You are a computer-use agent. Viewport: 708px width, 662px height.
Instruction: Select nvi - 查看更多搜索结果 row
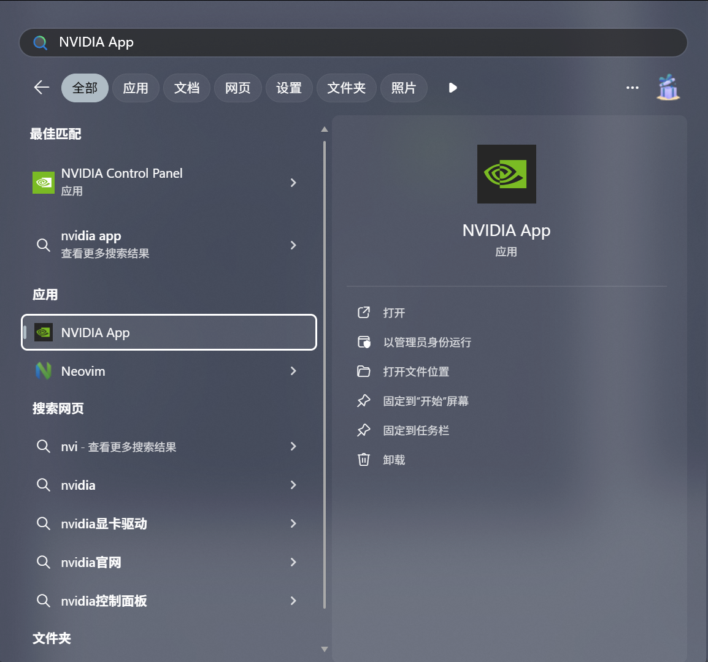(169, 446)
